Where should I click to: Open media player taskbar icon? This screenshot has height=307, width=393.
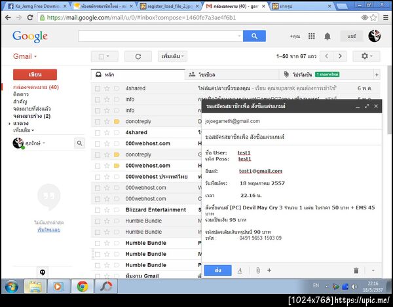point(58,286)
